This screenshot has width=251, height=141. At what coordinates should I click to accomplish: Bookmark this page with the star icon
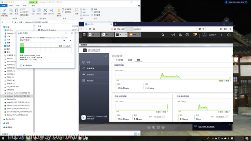coord(204,29)
